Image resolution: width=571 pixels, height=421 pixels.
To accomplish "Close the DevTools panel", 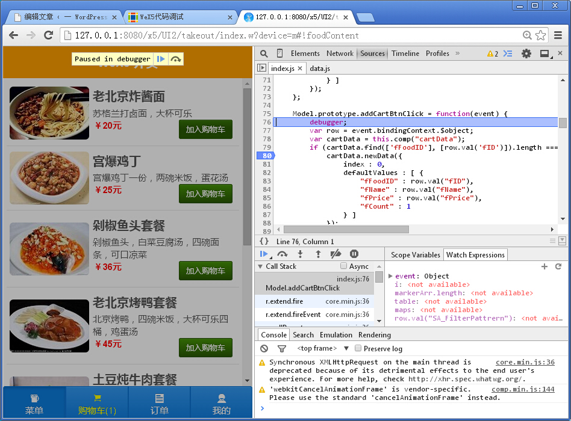I will (560, 54).
